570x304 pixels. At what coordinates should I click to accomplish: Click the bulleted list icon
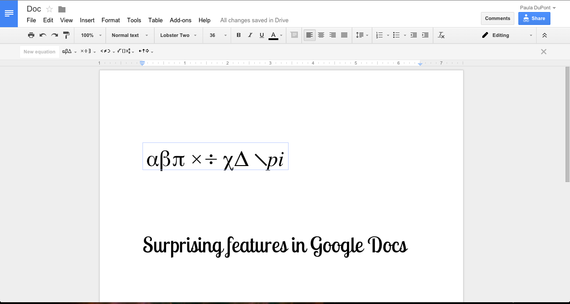click(x=396, y=35)
